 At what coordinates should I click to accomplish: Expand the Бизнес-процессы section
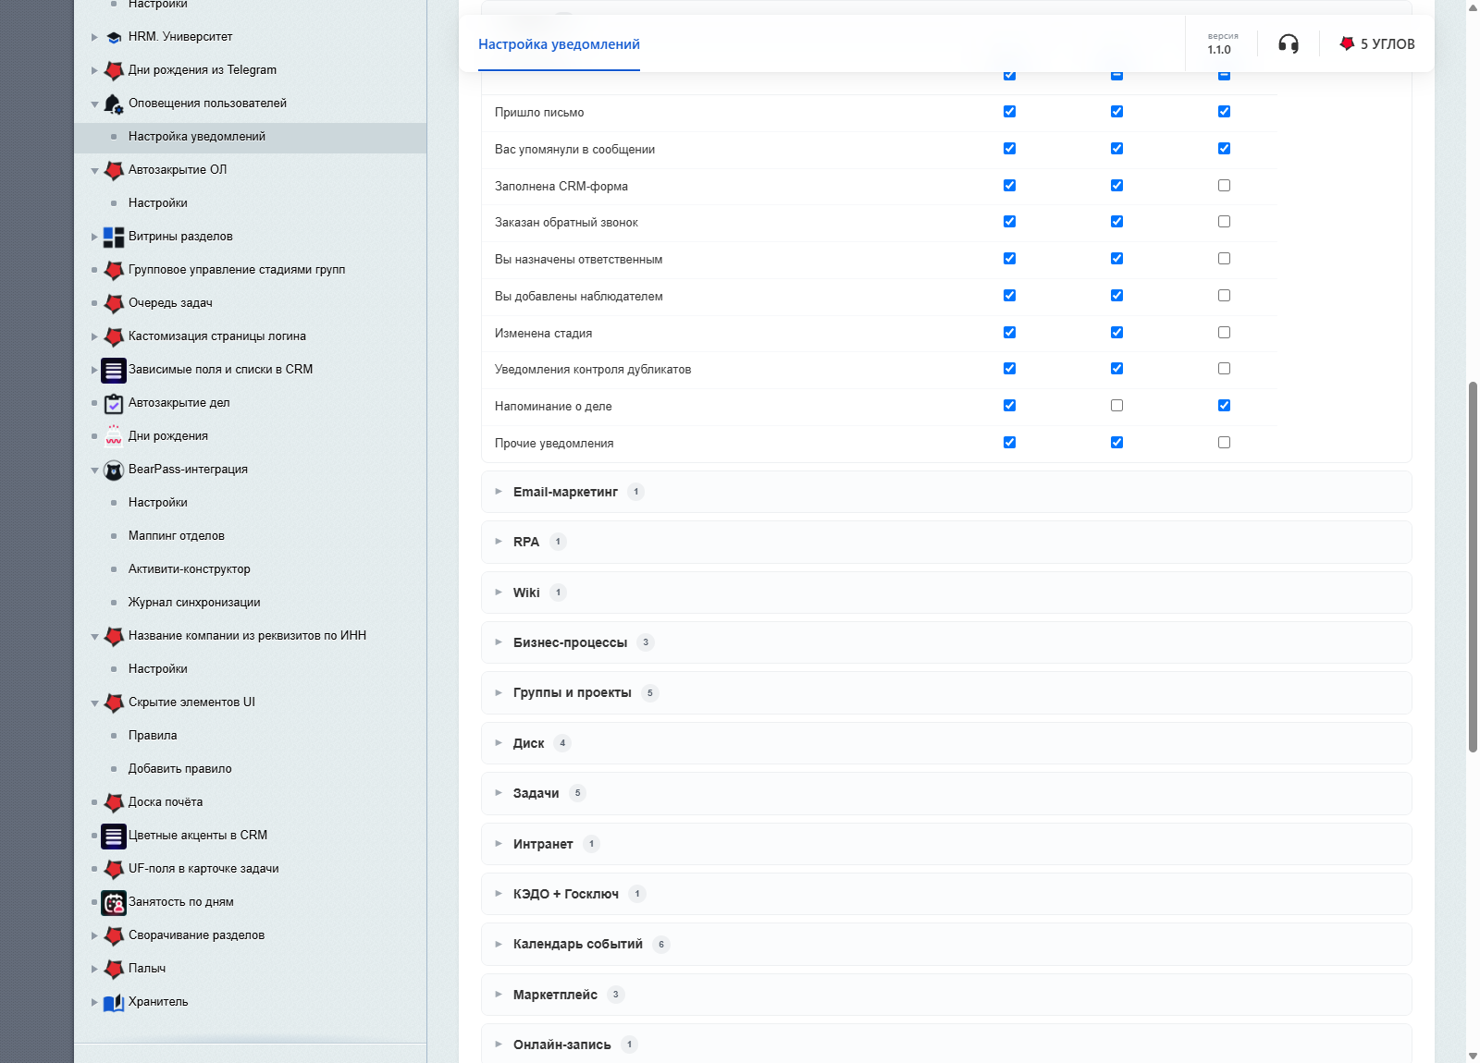coord(946,642)
